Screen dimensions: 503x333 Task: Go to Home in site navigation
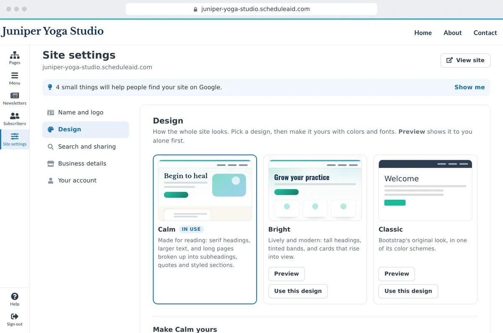pyautogui.click(x=423, y=33)
